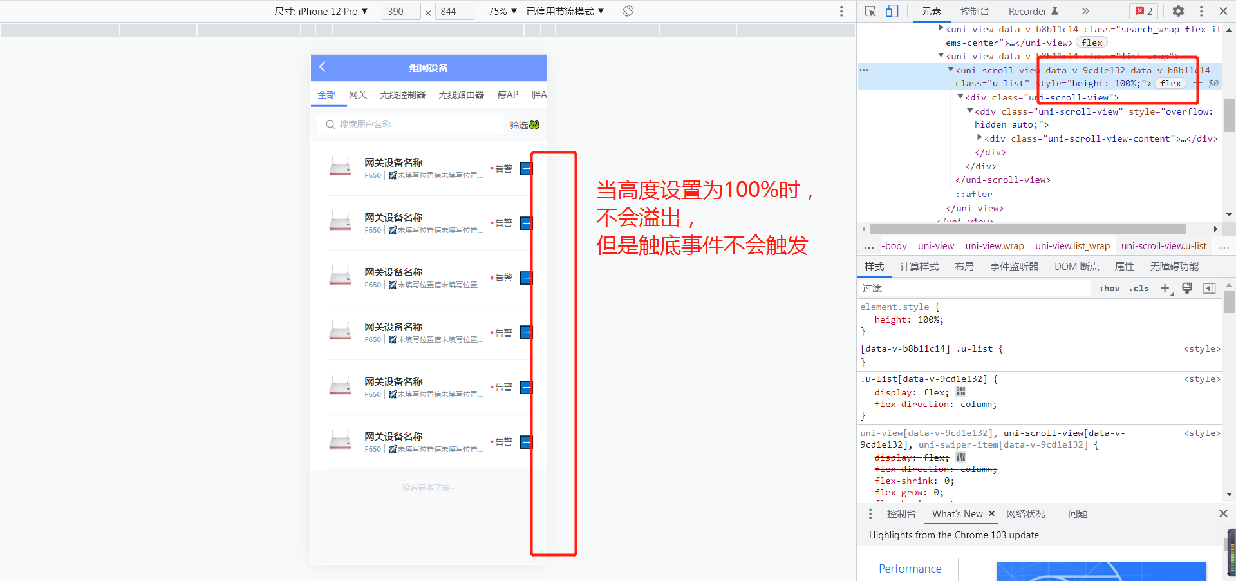Click the device width input showing 390
The image size is (1236, 581).
tap(400, 11)
